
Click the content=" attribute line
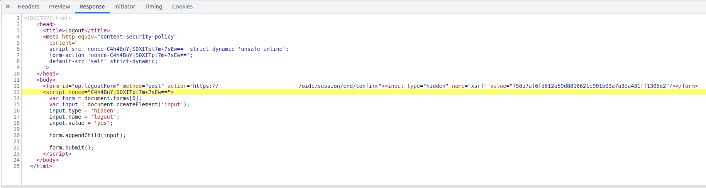(63, 43)
